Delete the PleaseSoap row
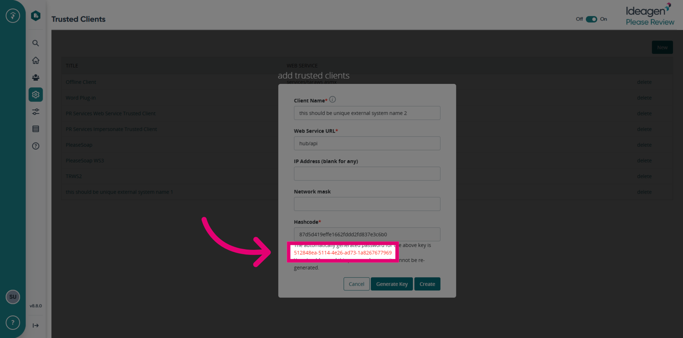 click(644, 145)
